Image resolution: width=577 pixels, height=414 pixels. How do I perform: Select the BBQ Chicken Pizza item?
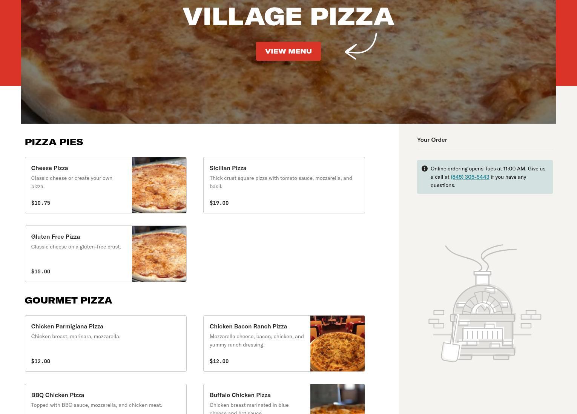pyautogui.click(x=106, y=399)
